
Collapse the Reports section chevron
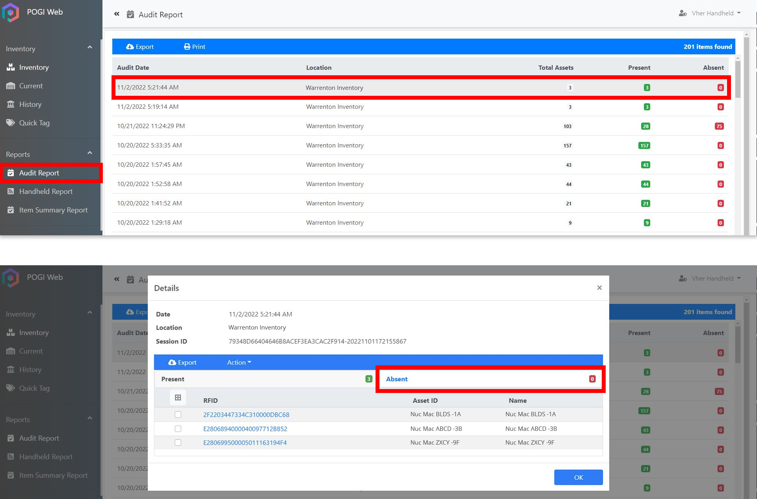pyautogui.click(x=90, y=153)
